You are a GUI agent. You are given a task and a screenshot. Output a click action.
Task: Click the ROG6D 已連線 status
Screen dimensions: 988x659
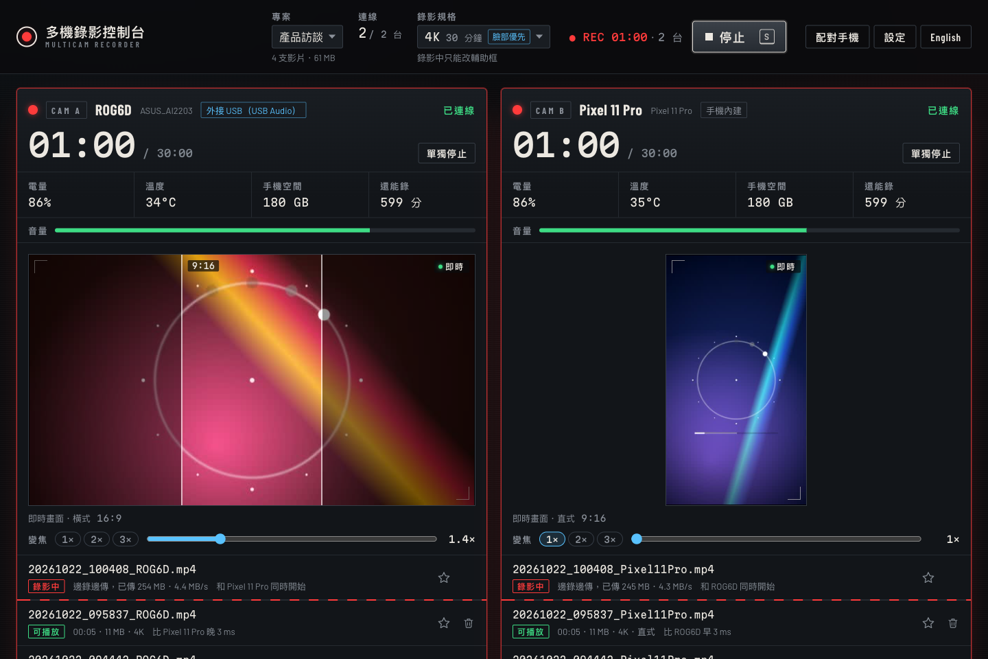click(x=459, y=111)
